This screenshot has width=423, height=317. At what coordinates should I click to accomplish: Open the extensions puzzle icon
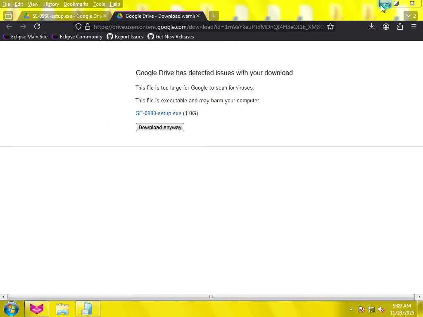(400, 26)
